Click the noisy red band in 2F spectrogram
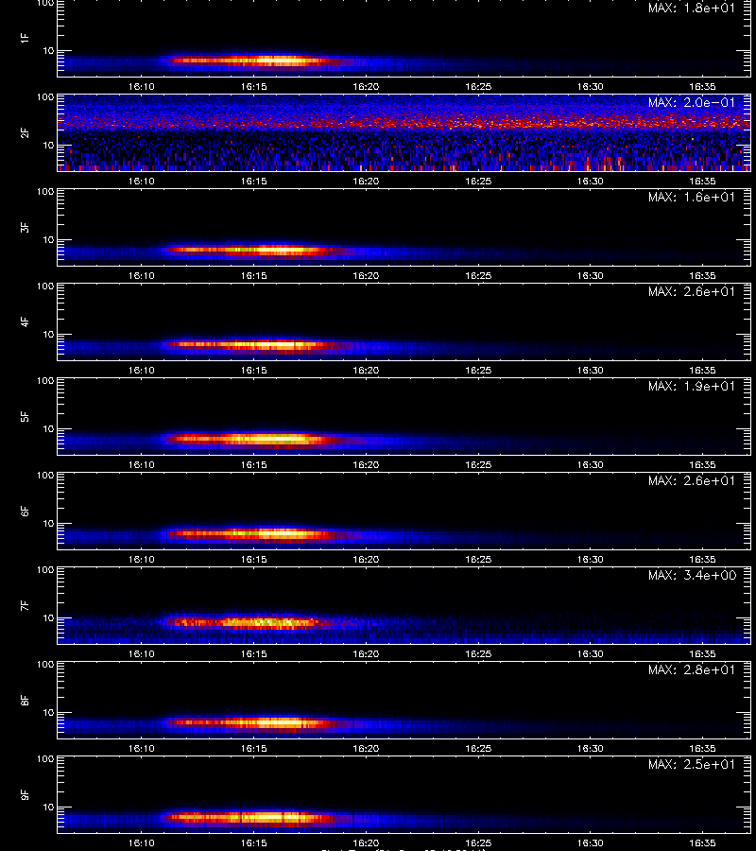Screen dimensions: 756x851 [x=404, y=123]
